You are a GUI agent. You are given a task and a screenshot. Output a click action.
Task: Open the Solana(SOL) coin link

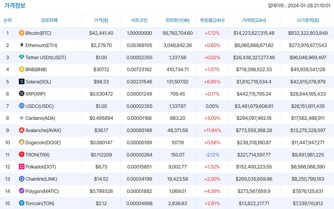pos(38,82)
